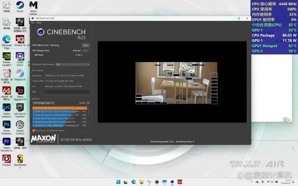Open the Minimum Test Duration dropdown

72,65
